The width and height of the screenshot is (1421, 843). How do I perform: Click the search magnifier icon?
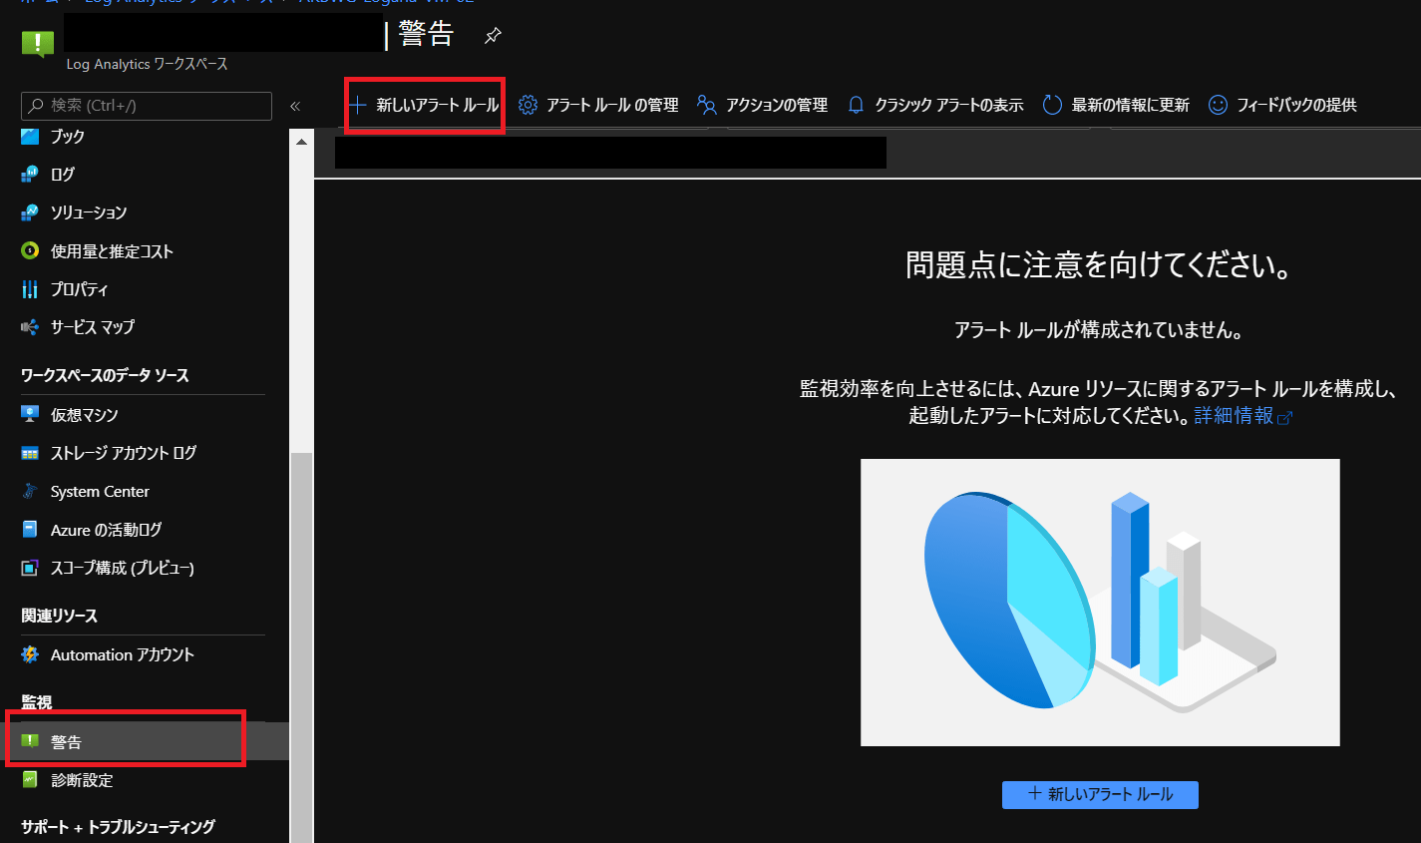[37, 105]
